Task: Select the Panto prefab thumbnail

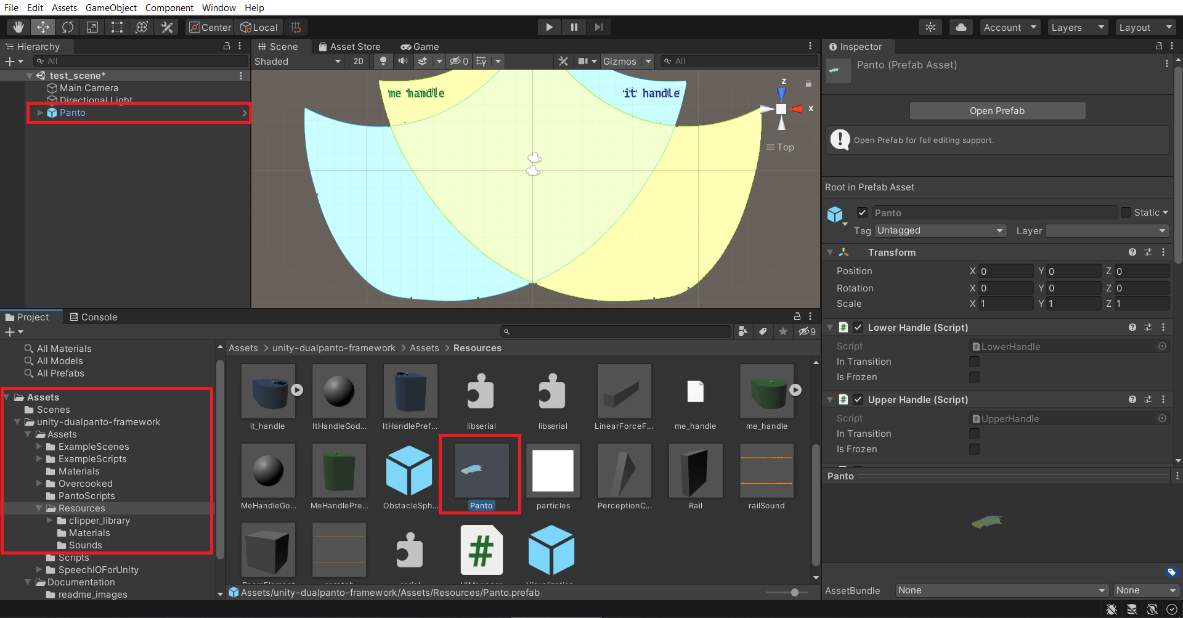Action: click(x=481, y=471)
